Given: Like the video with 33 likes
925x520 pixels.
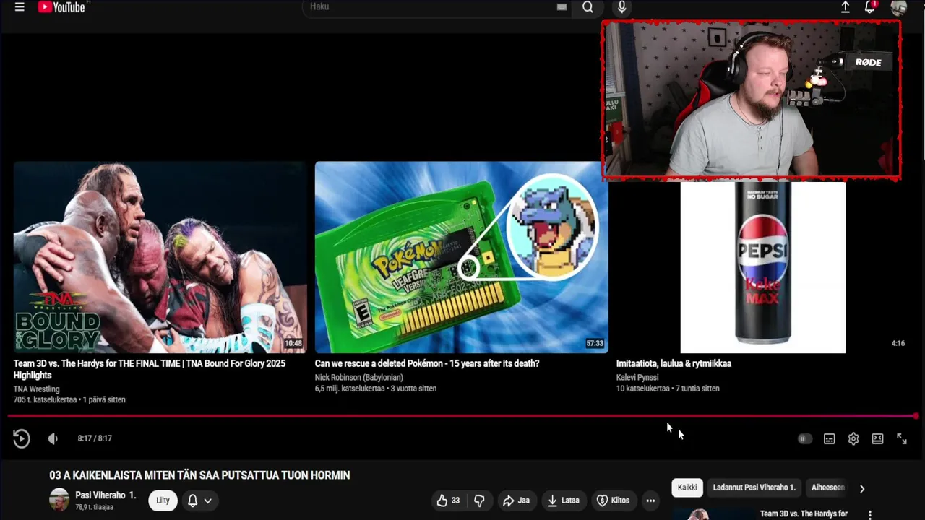Looking at the screenshot, I should [x=448, y=500].
